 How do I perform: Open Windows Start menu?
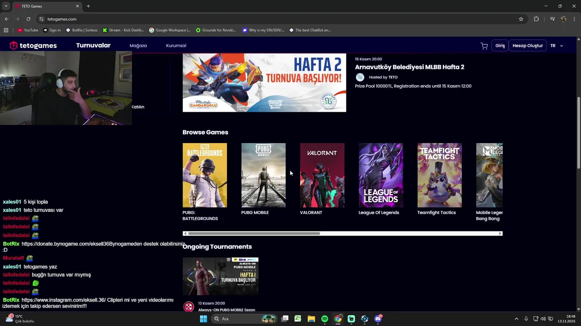(x=203, y=319)
